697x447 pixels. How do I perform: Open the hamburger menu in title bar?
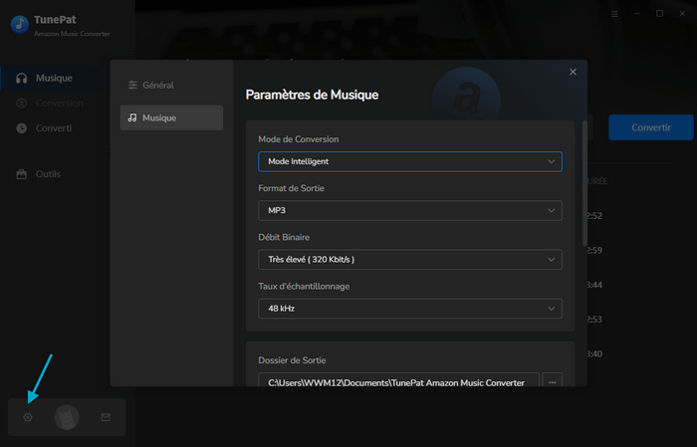(614, 14)
